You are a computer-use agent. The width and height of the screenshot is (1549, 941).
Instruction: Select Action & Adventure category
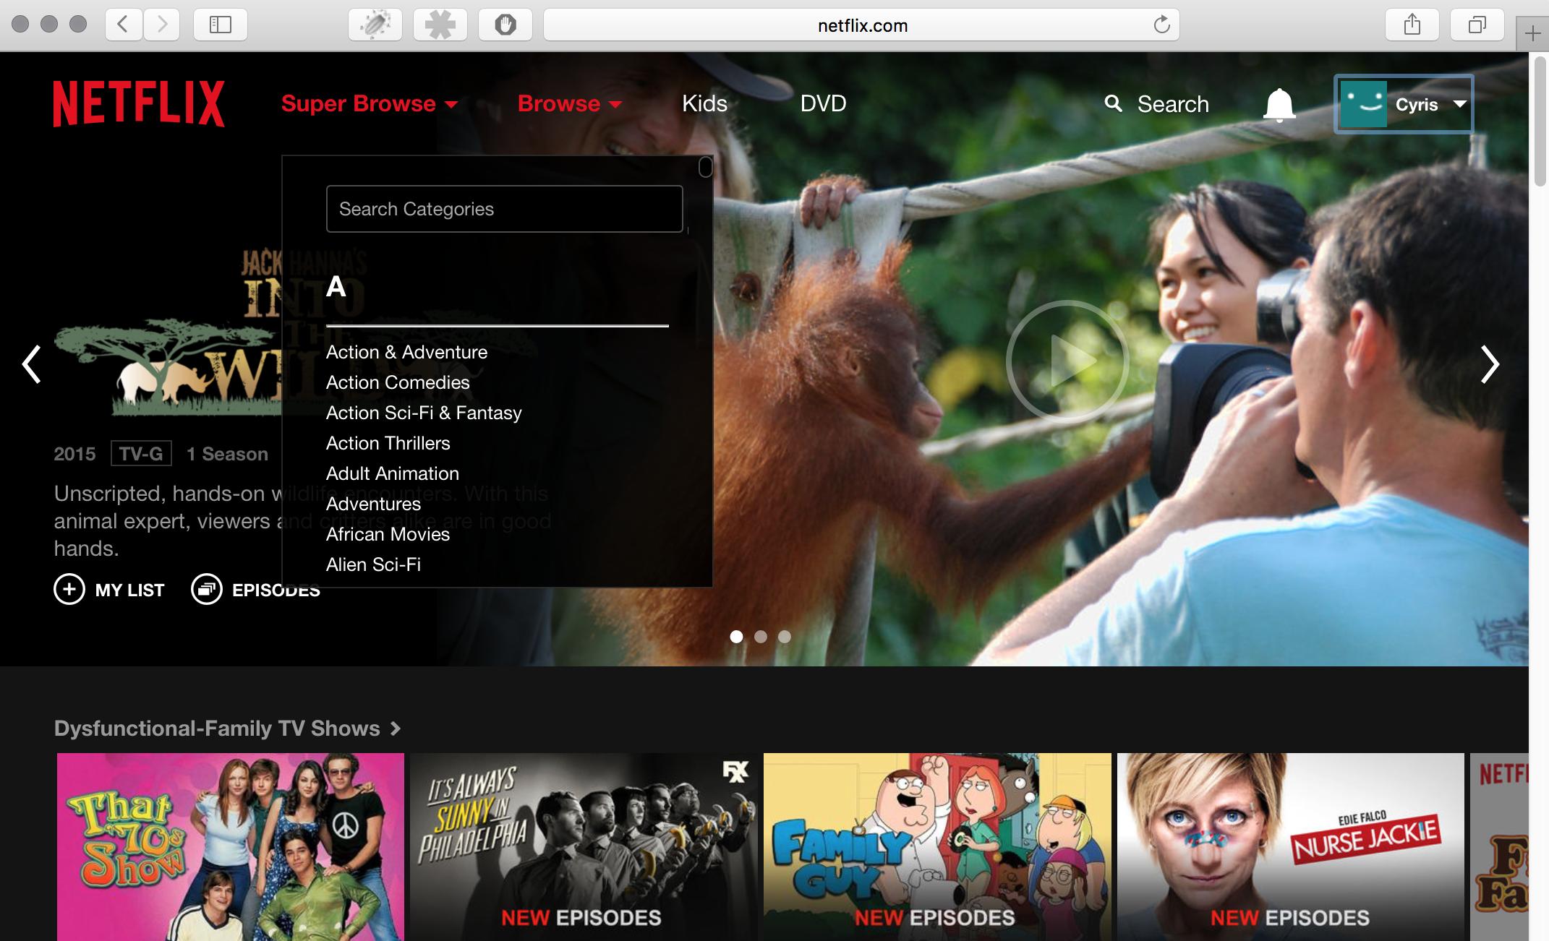pos(406,352)
